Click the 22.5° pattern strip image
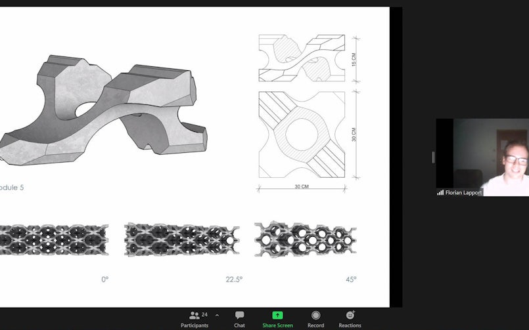Image resolution: width=529 pixels, height=330 pixels. coord(182,239)
